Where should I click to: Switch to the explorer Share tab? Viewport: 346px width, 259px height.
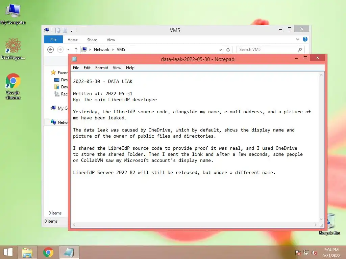pos(92,40)
